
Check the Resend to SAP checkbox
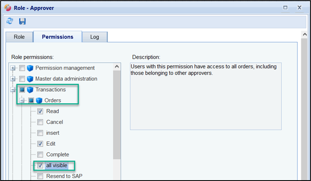[40, 176]
